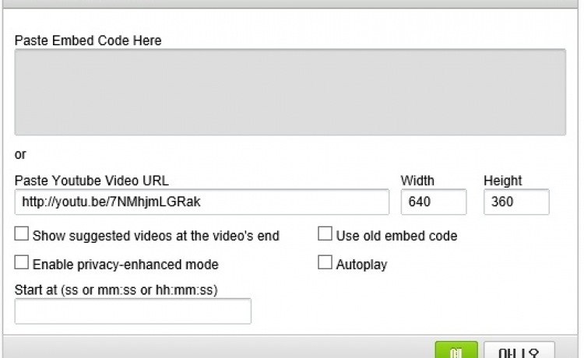Click the Youtube Video URL input field
The height and width of the screenshot is (358, 584).
(202, 202)
